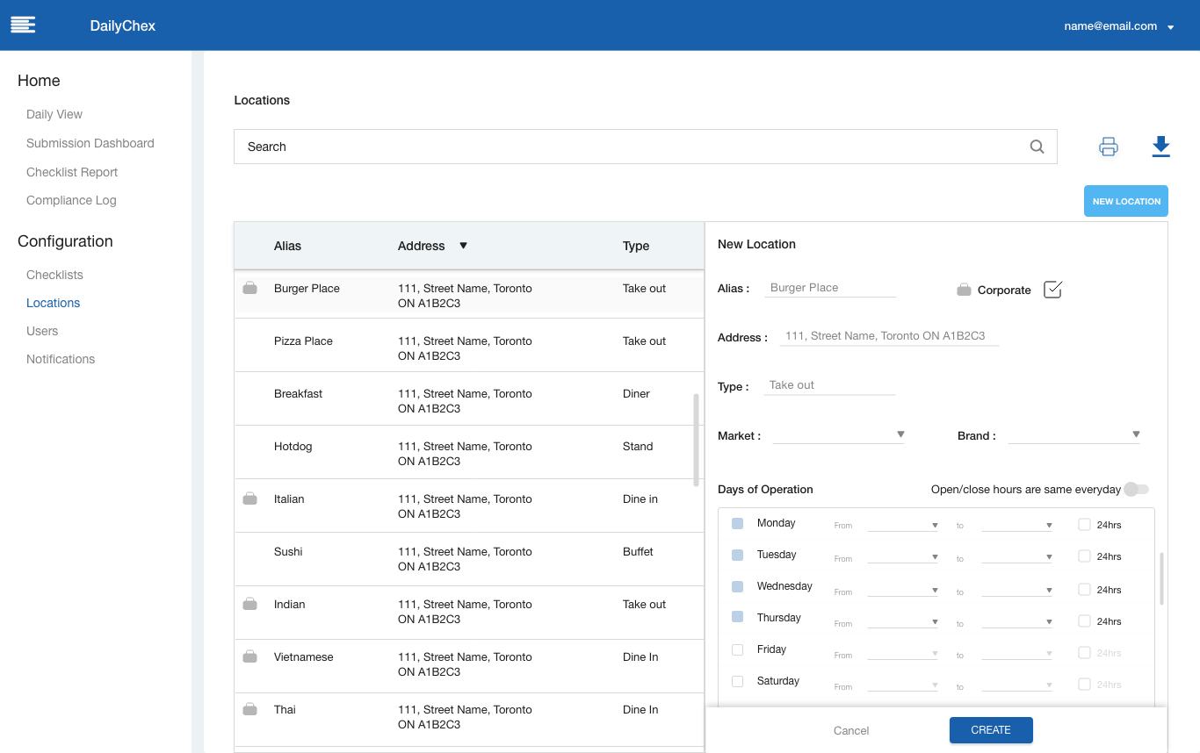Select the Pizza Place row

pyautogui.click(x=469, y=346)
